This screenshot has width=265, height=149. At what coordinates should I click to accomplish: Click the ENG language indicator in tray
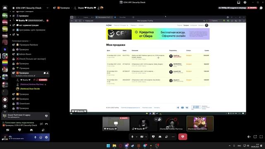(239, 146)
